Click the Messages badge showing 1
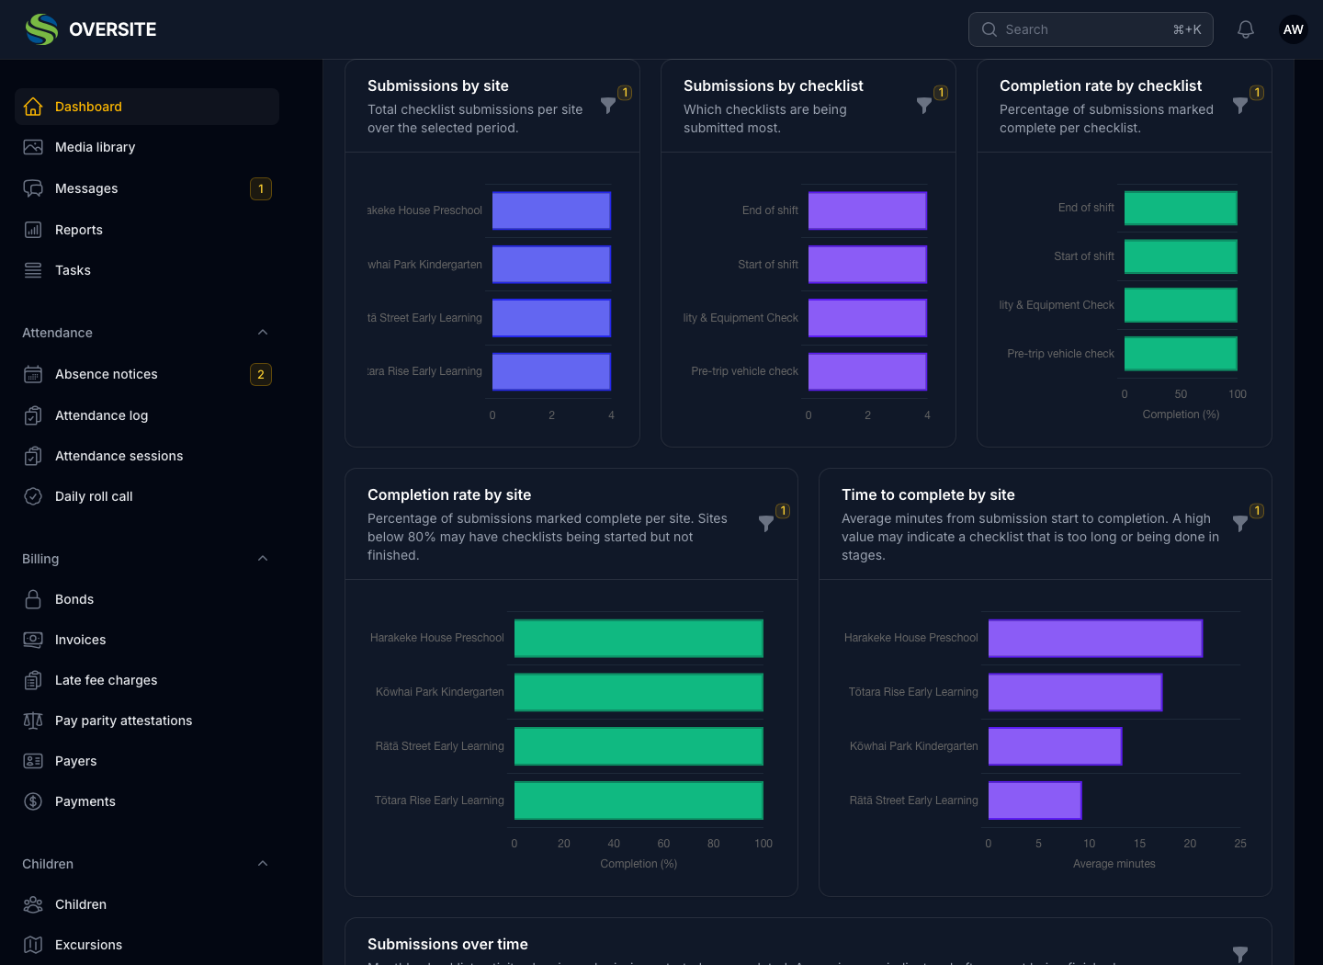This screenshot has width=1323, height=965. click(x=261, y=188)
